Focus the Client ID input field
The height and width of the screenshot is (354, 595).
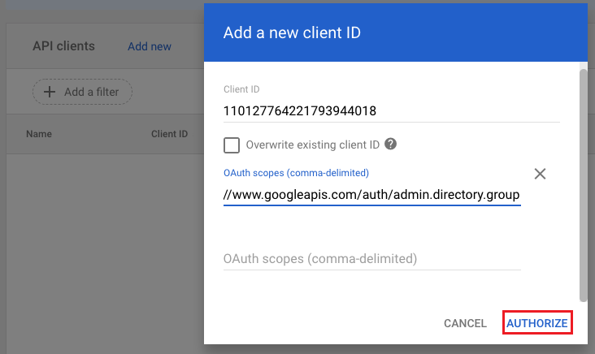pos(392,111)
